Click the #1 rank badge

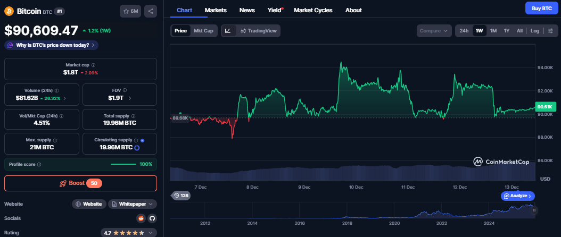click(60, 11)
